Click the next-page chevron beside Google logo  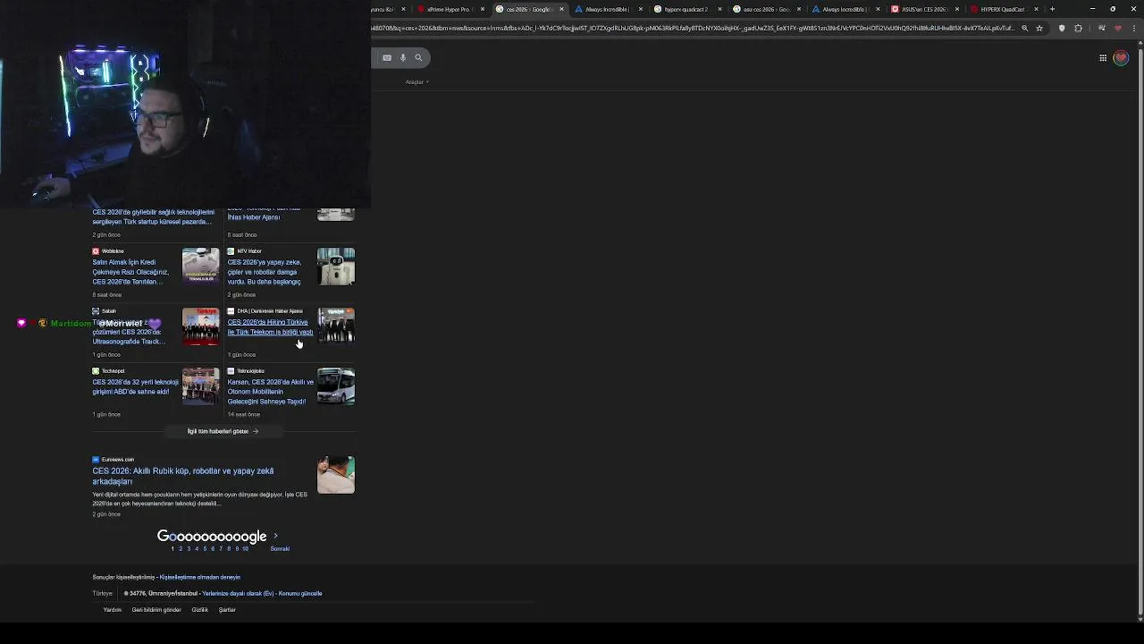pyautogui.click(x=275, y=536)
